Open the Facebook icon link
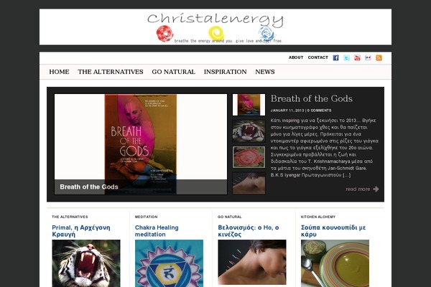 pos(335,57)
